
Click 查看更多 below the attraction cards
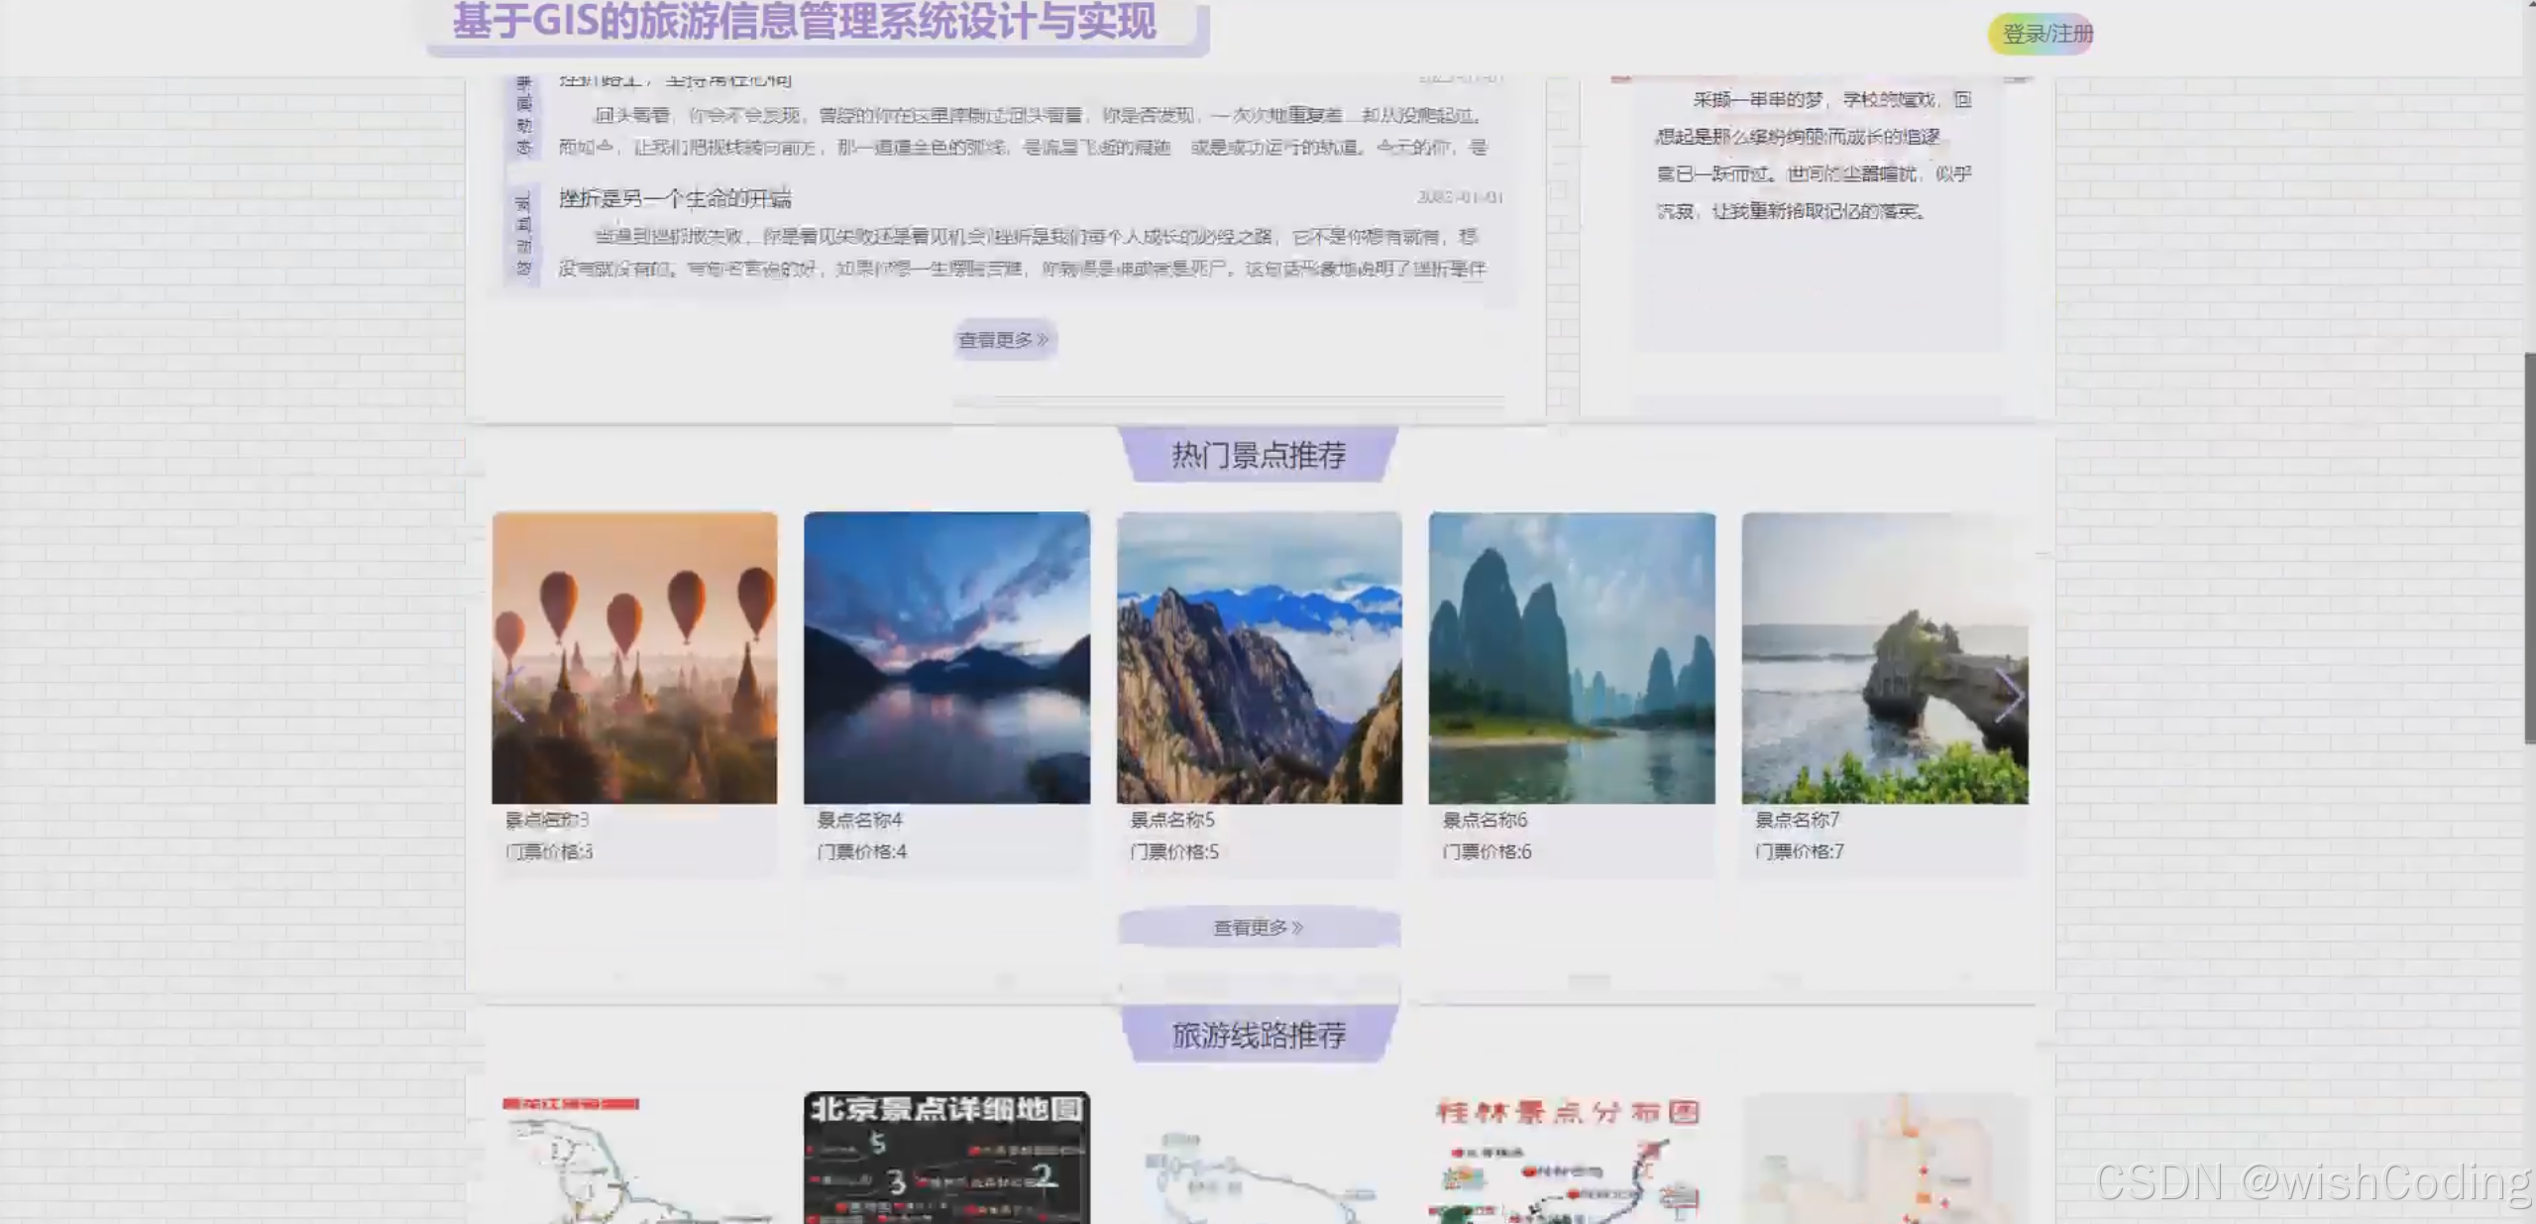tap(1257, 926)
